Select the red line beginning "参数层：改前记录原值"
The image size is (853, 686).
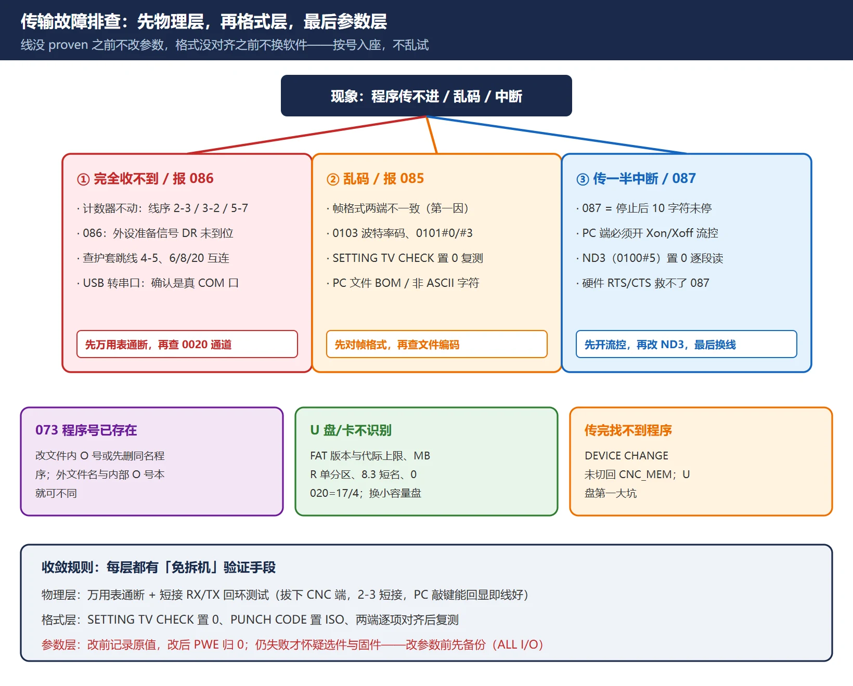coord(292,645)
